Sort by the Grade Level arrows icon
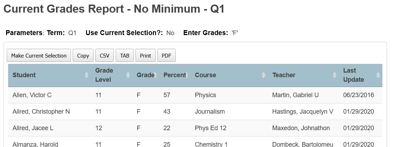 click(x=128, y=75)
